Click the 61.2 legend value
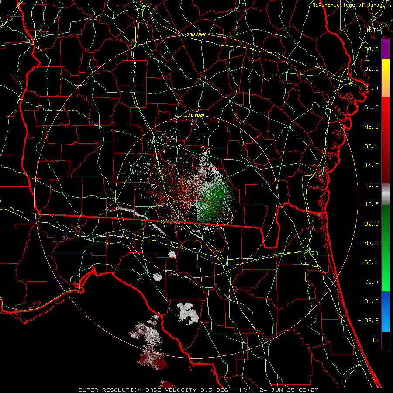 point(372,107)
